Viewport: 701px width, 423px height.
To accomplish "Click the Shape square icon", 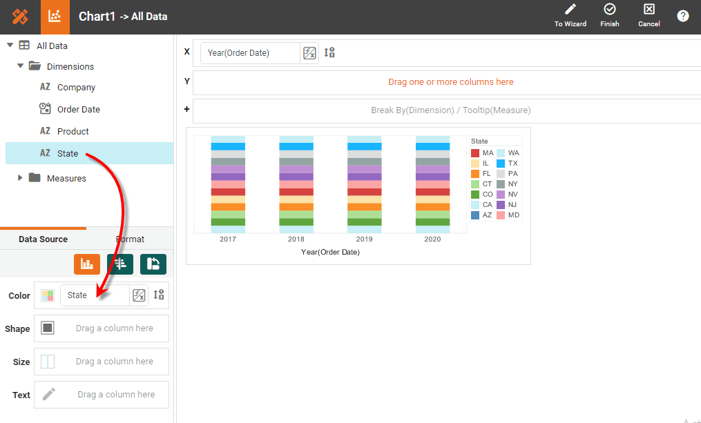I will click(x=48, y=328).
